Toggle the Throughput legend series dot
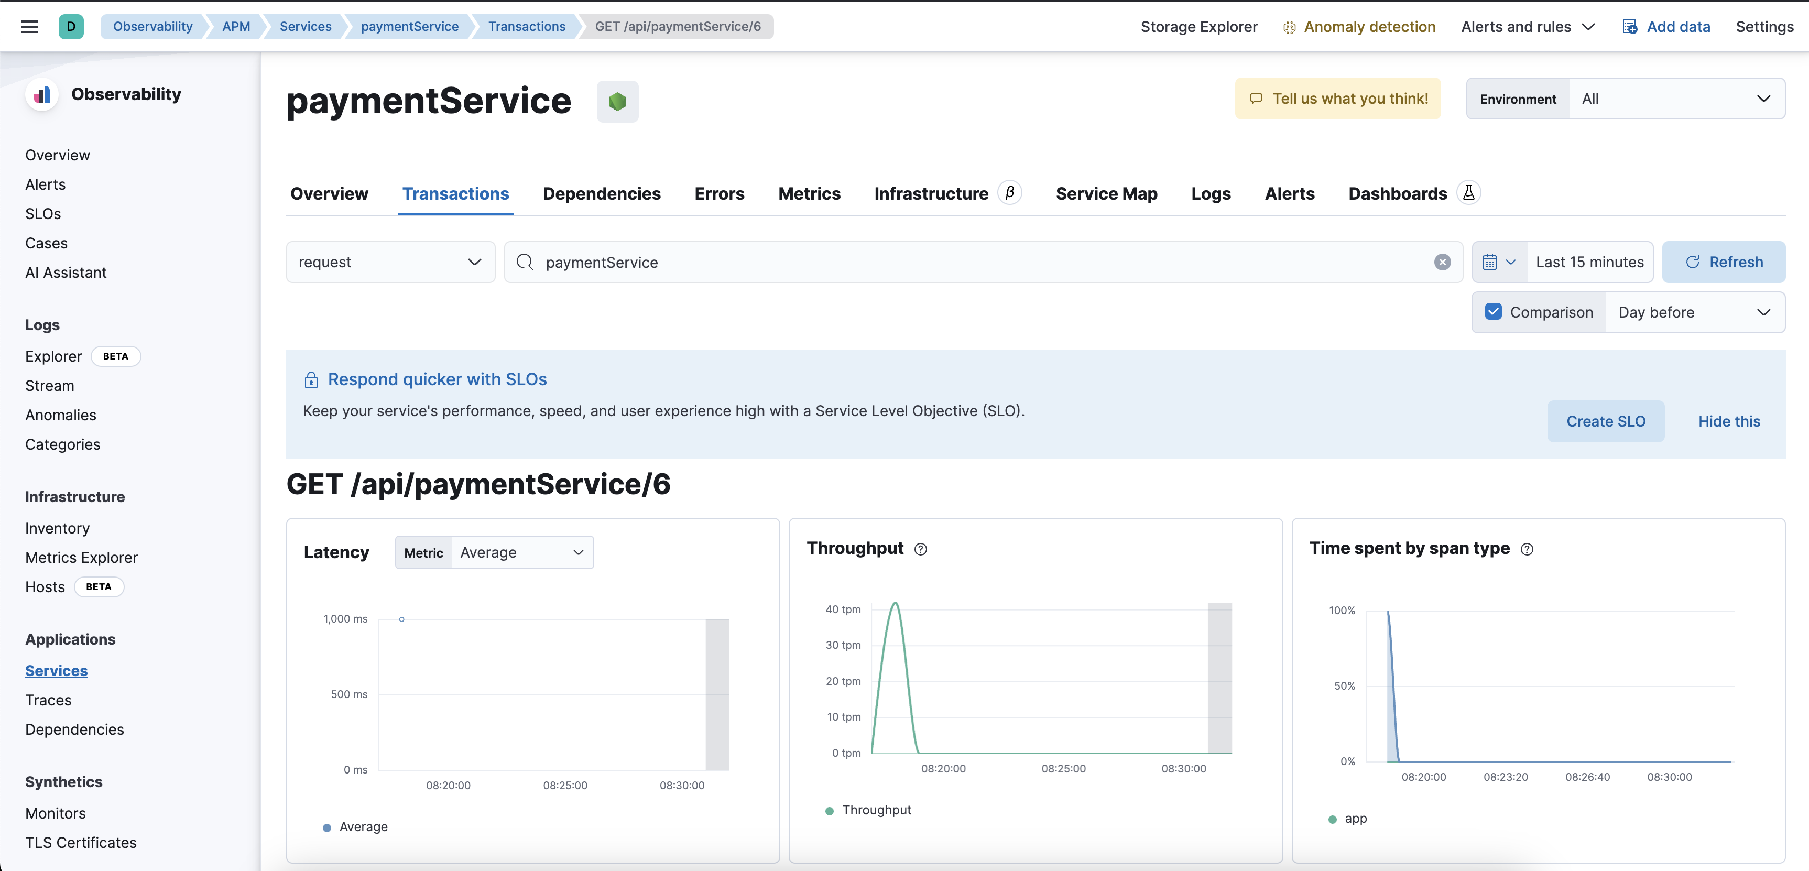The image size is (1809, 871). [x=830, y=811]
